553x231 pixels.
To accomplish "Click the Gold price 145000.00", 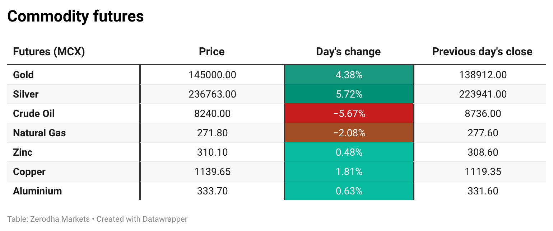I will (x=212, y=75).
